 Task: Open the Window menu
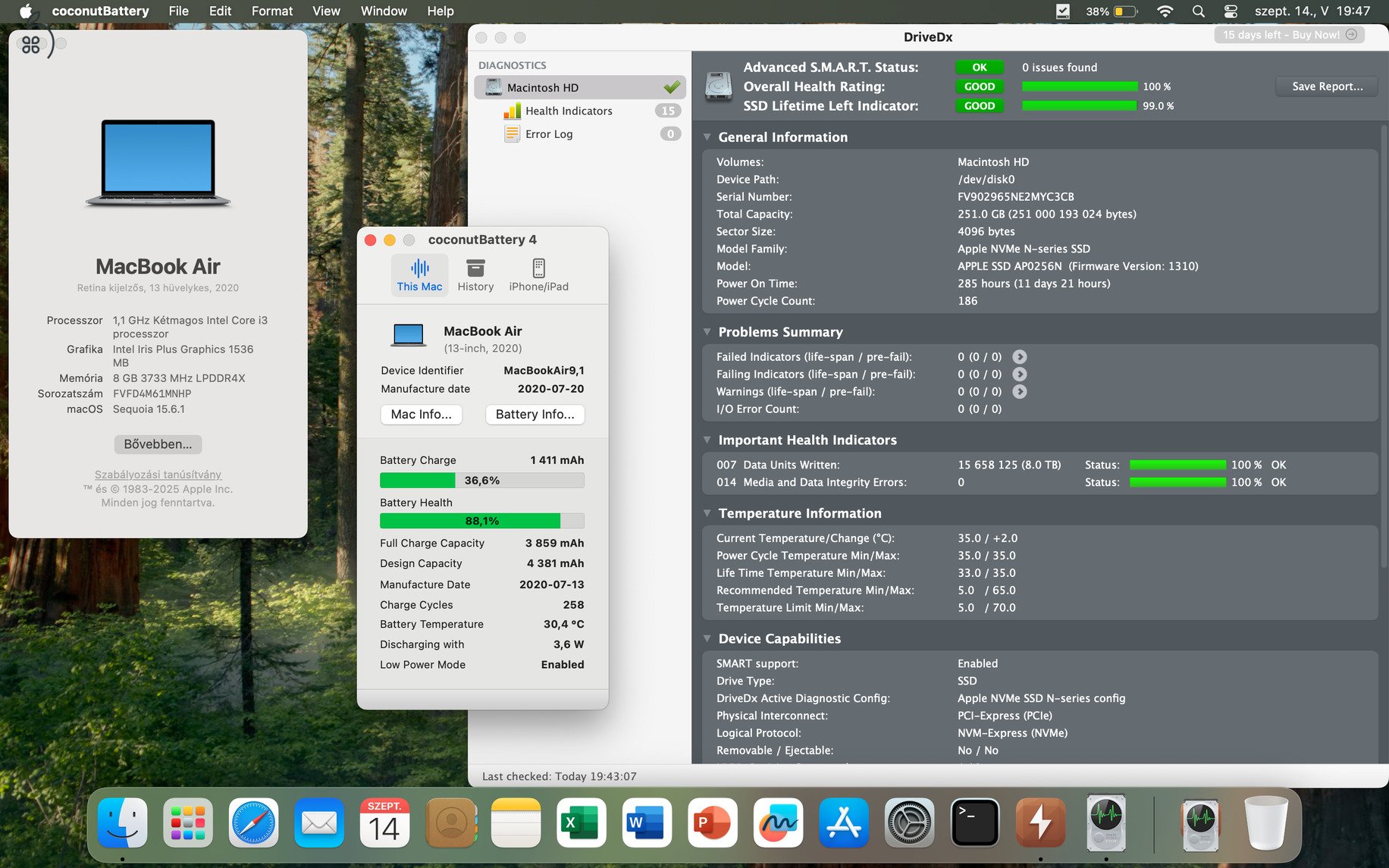[x=384, y=11]
